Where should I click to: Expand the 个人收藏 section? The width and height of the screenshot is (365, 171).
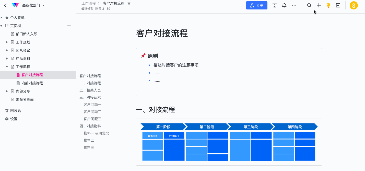pyautogui.click(x=2, y=18)
